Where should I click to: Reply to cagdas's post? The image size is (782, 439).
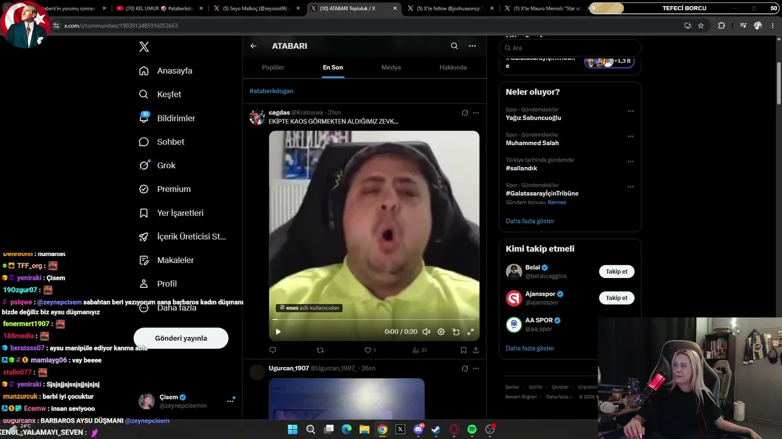[x=272, y=350]
